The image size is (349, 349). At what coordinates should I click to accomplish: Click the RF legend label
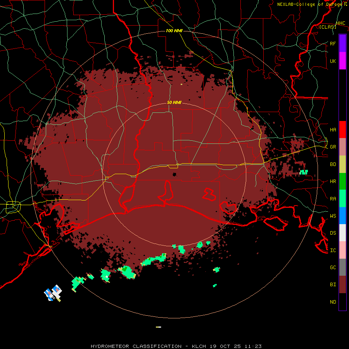333,43
